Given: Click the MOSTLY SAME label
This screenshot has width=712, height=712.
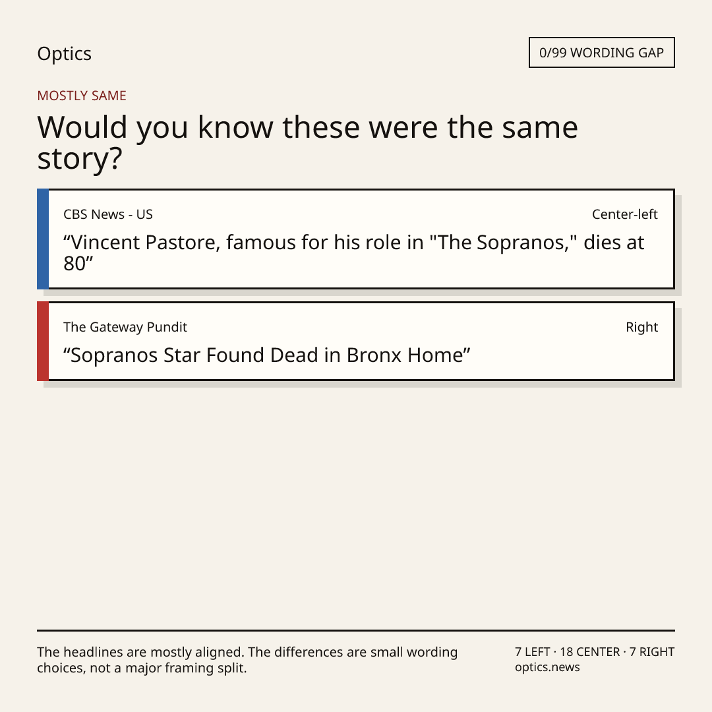Looking at the screenshot, I should (82, 96).
